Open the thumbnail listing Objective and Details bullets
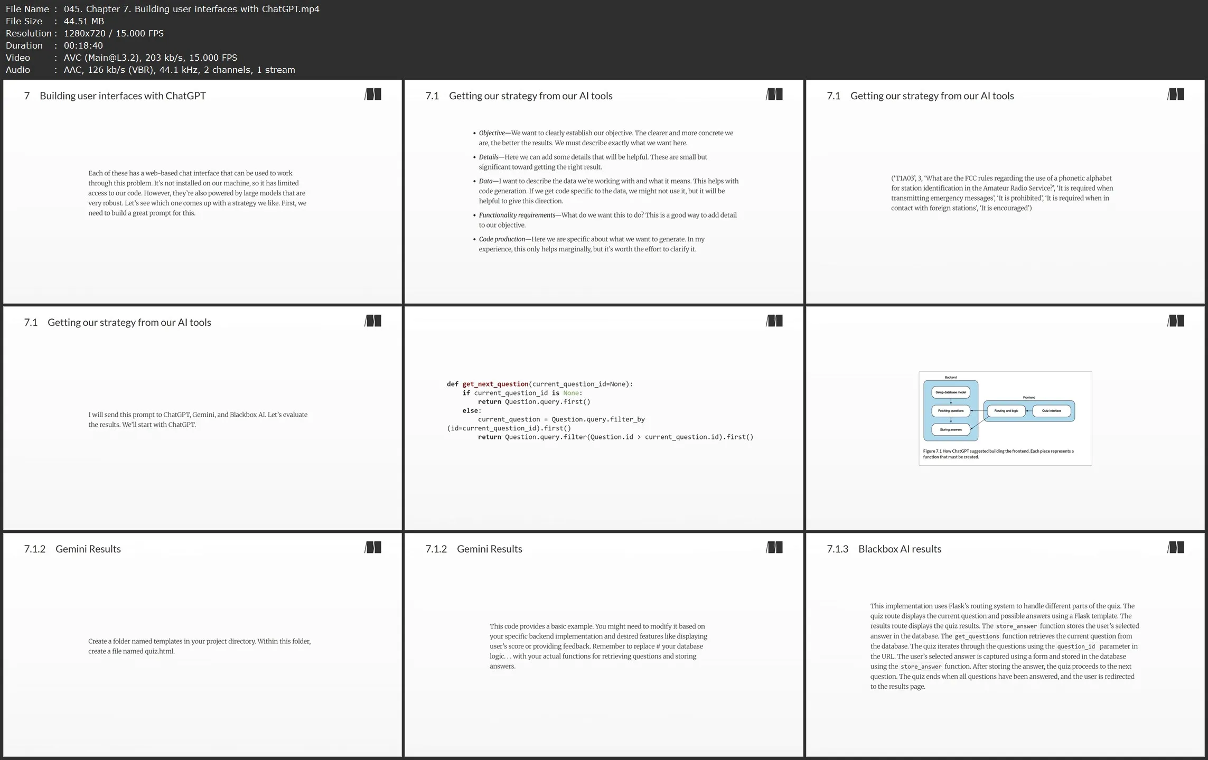 tap(604, 192)
